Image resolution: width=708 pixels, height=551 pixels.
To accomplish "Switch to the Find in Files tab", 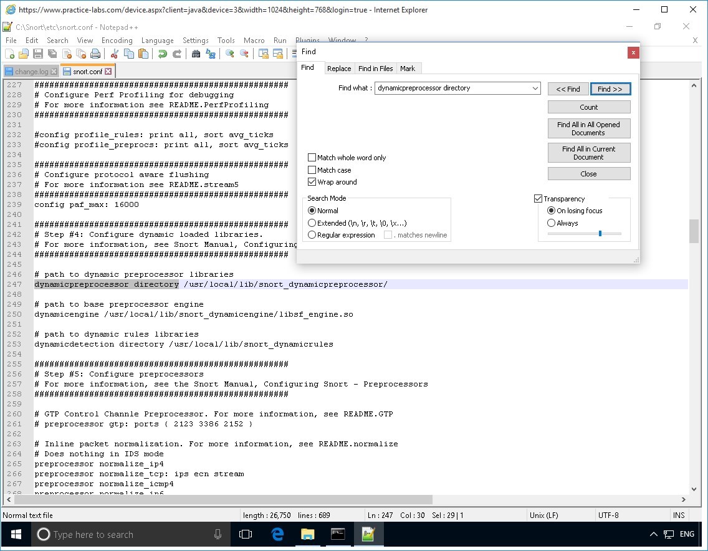I will coord(375,69).
